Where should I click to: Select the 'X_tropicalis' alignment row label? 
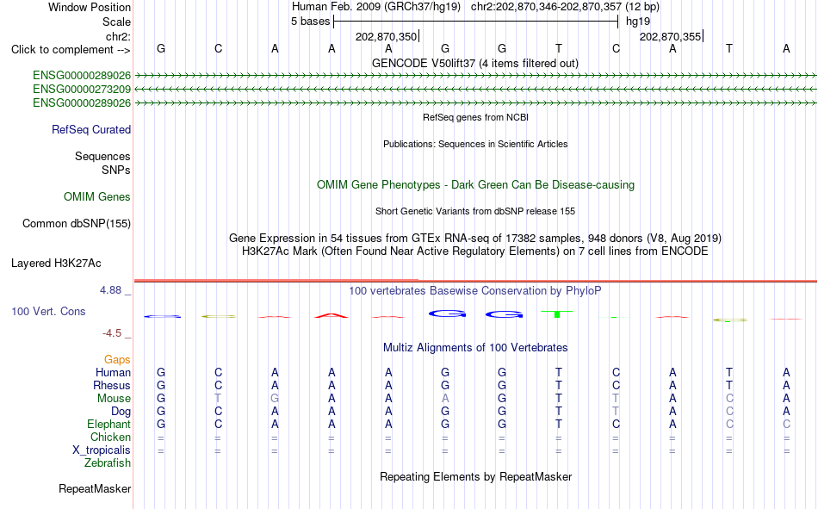pyautogui.click(x=102, y=450)
